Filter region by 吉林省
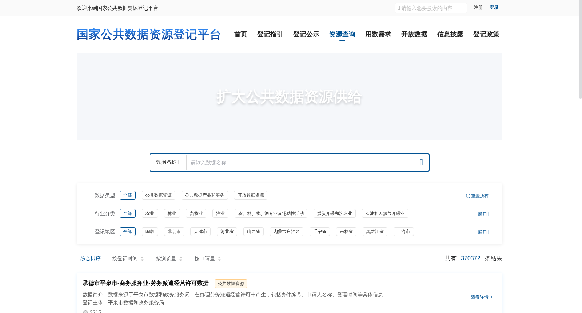 [346, 232]
